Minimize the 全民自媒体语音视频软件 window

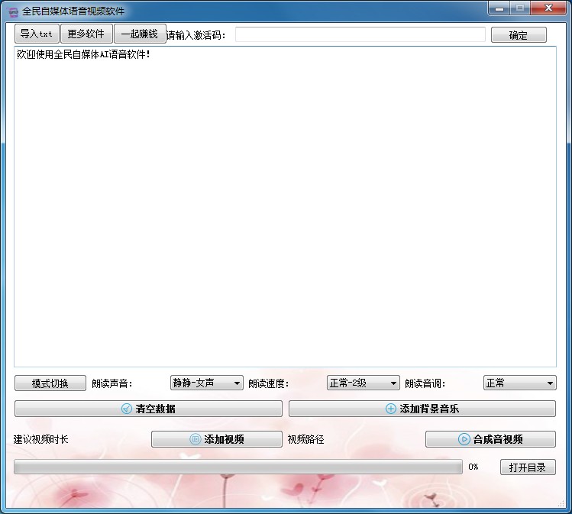click(x=499, y=8)
